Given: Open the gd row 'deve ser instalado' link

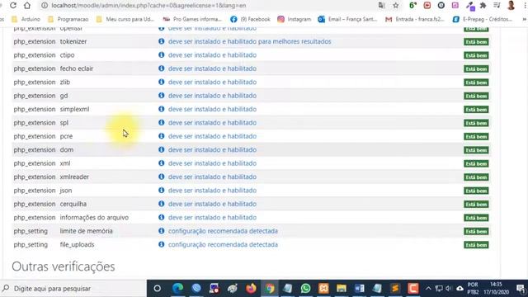Looking at the screenshot, I should click(x=212, y=96).
